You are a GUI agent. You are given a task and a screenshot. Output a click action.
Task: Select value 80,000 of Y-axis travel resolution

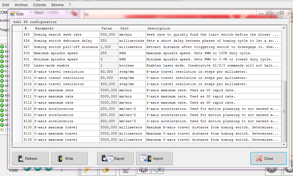[109, 78]
